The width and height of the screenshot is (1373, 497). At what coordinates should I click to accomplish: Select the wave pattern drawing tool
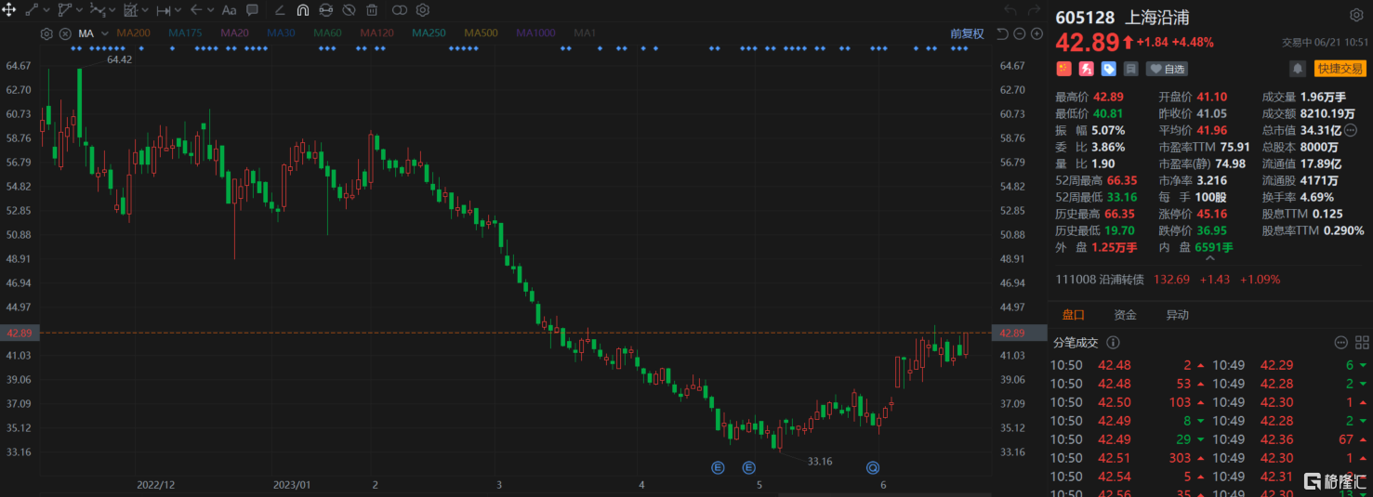click(x=98, y=10)
